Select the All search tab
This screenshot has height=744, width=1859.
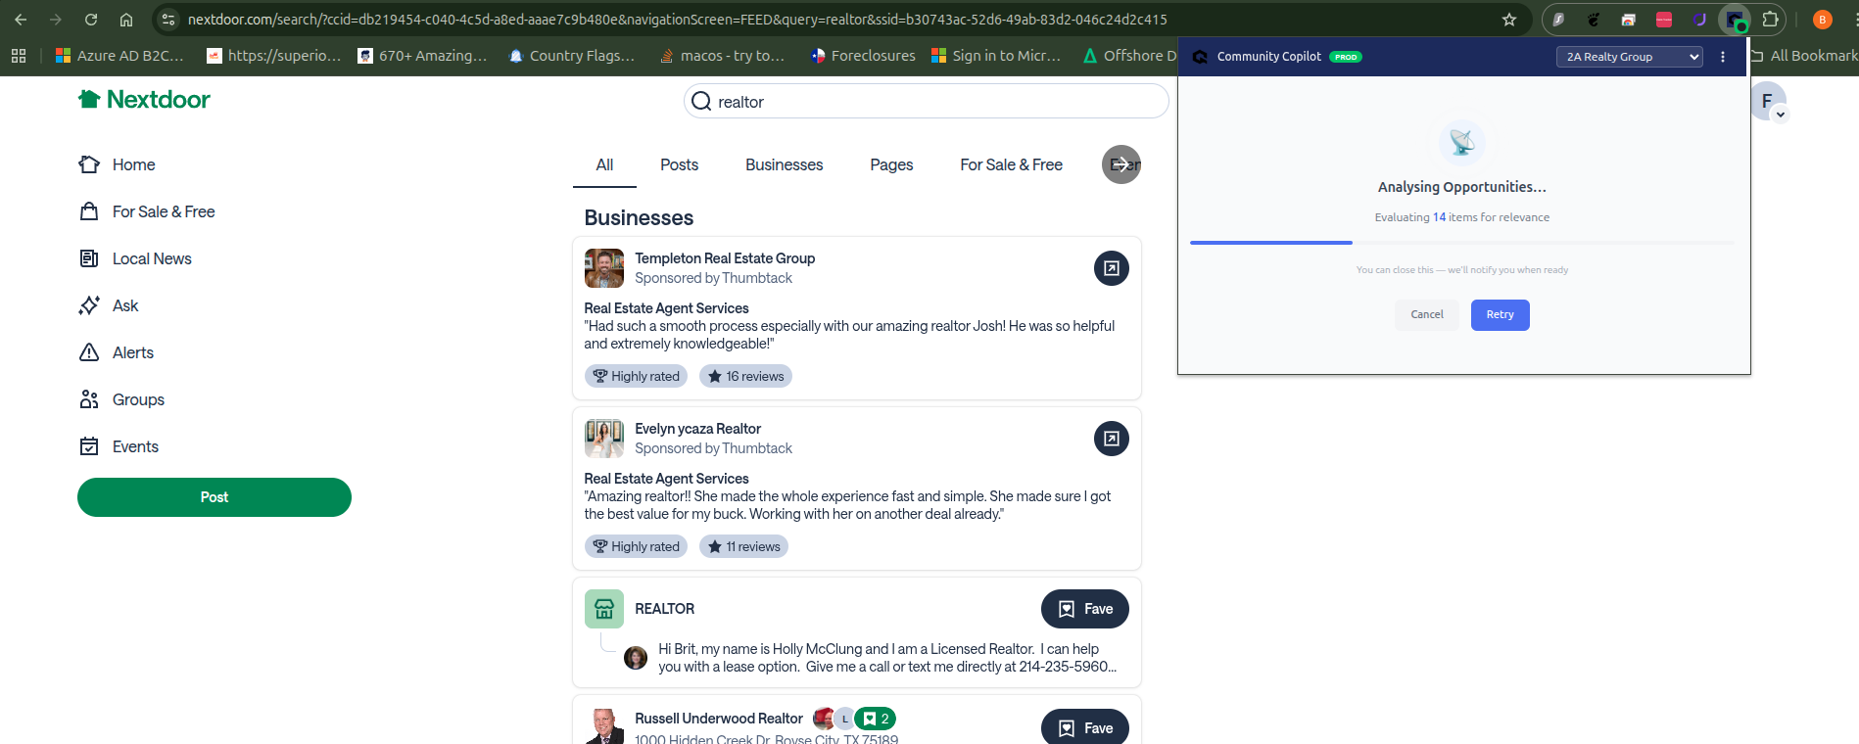(604, 164)
